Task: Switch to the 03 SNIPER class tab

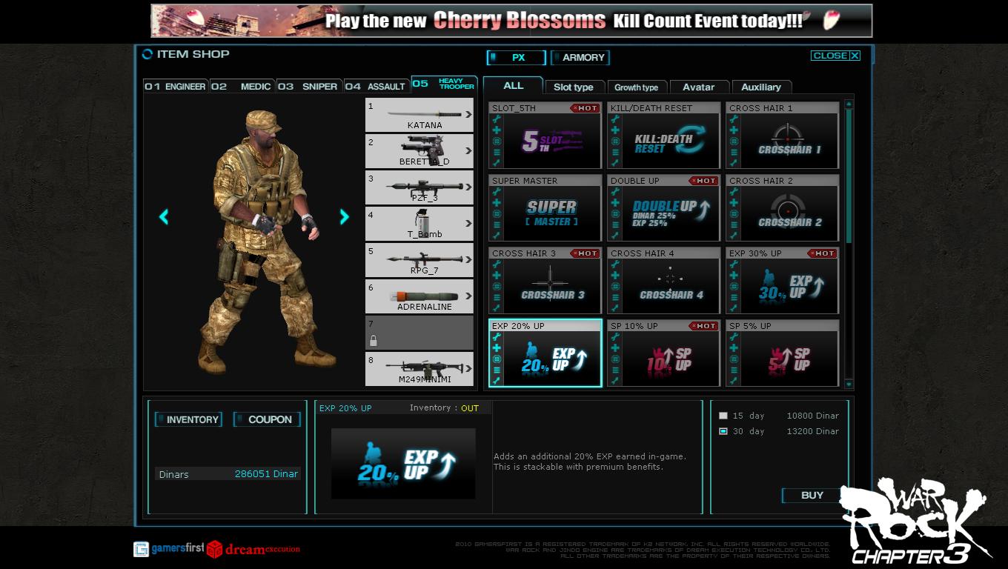Action: [x=309, y=86]
